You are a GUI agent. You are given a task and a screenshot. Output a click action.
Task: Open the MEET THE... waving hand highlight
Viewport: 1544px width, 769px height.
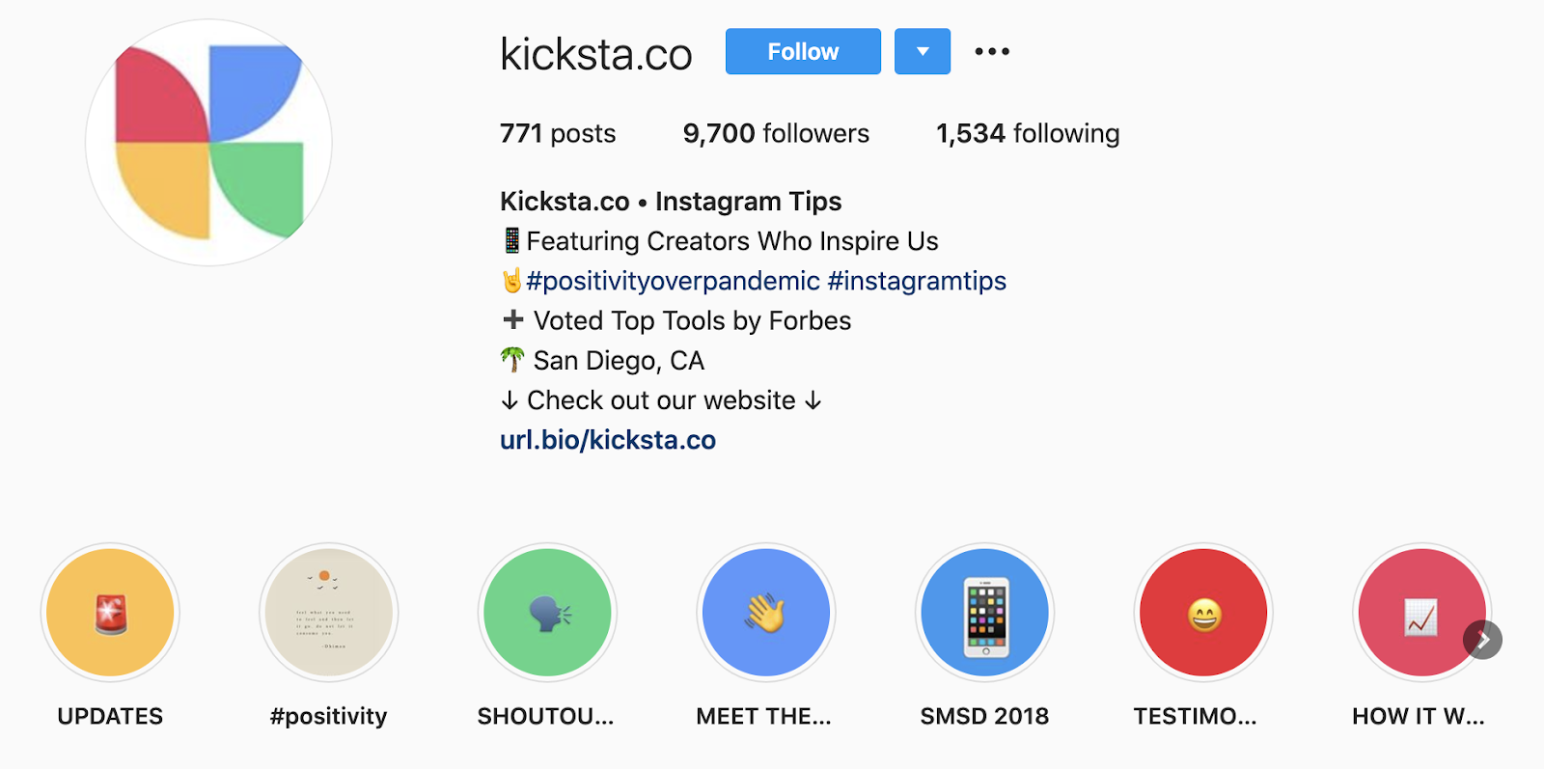[766, 613]
